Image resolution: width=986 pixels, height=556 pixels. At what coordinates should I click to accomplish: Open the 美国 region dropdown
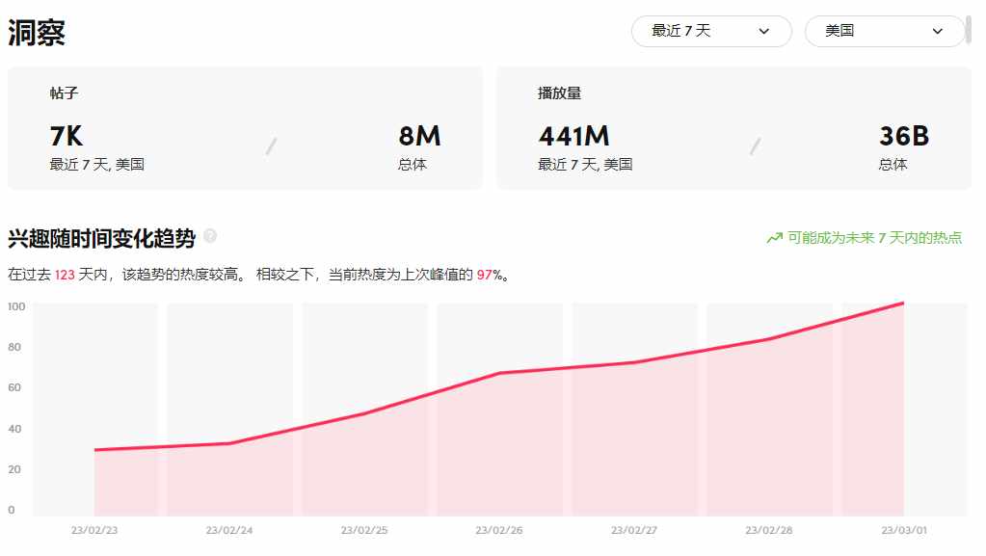pos(884,31)
